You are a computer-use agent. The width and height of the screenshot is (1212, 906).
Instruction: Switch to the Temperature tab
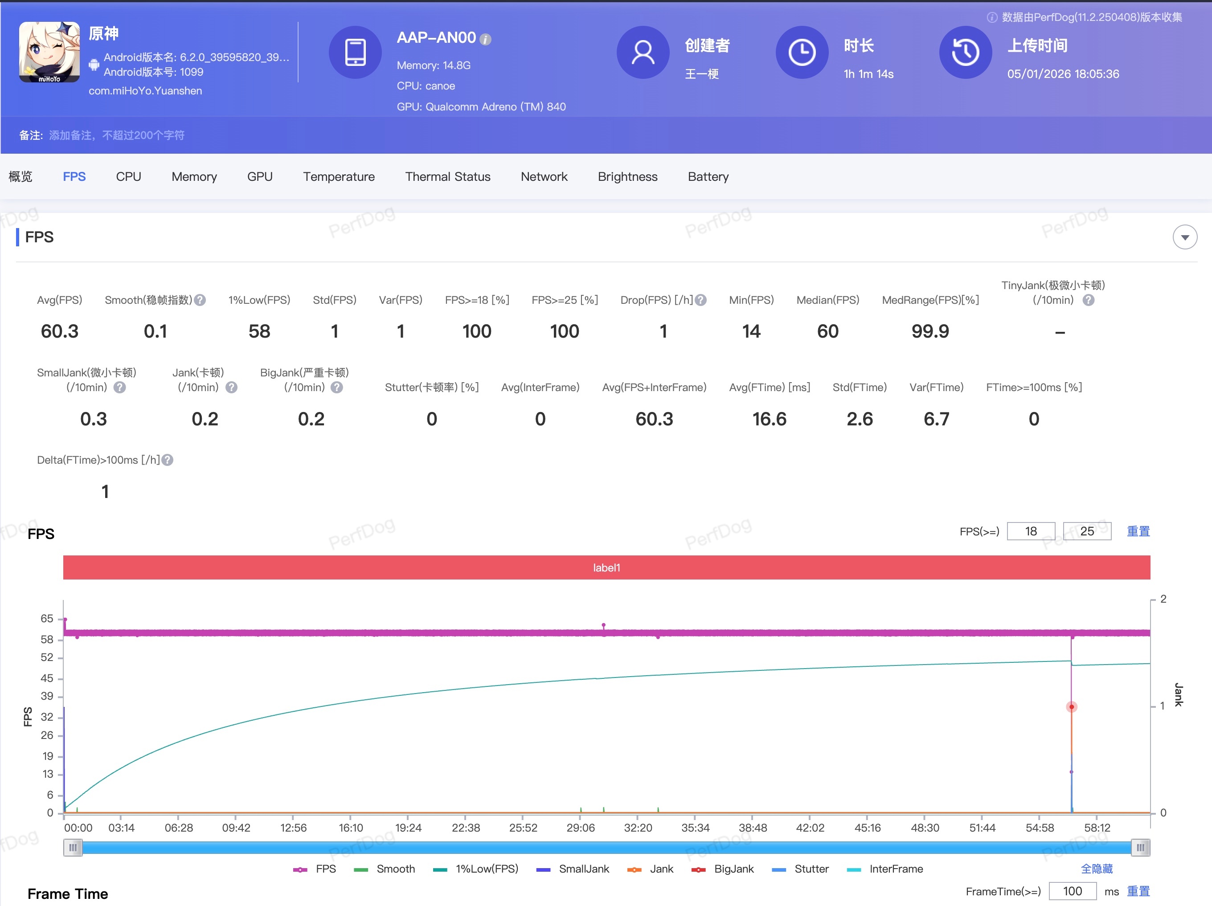click(339, 176)
